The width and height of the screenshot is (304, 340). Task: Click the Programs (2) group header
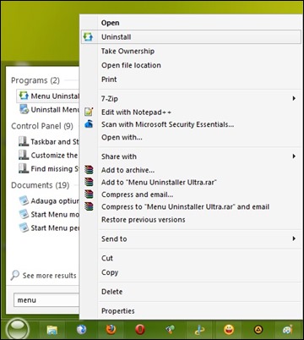point(35,80)
